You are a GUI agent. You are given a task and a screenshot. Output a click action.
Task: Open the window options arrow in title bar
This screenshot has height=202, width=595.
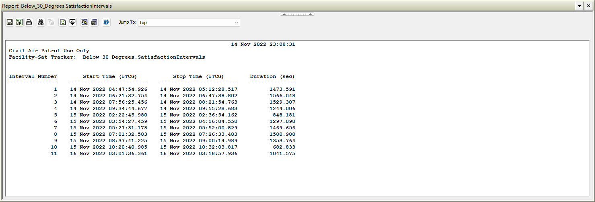[x=580, y=6]
